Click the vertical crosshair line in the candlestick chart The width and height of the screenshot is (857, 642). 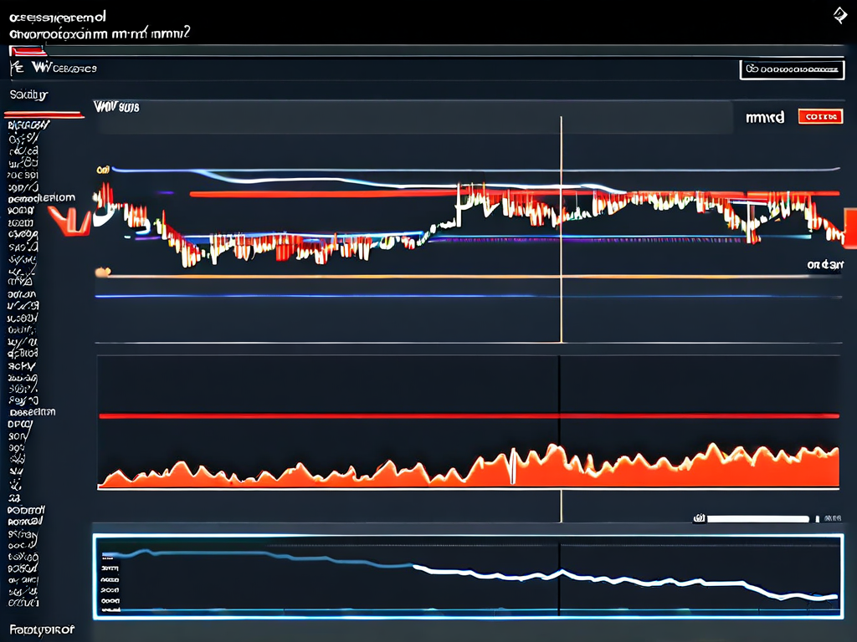(x=562, y=229)
